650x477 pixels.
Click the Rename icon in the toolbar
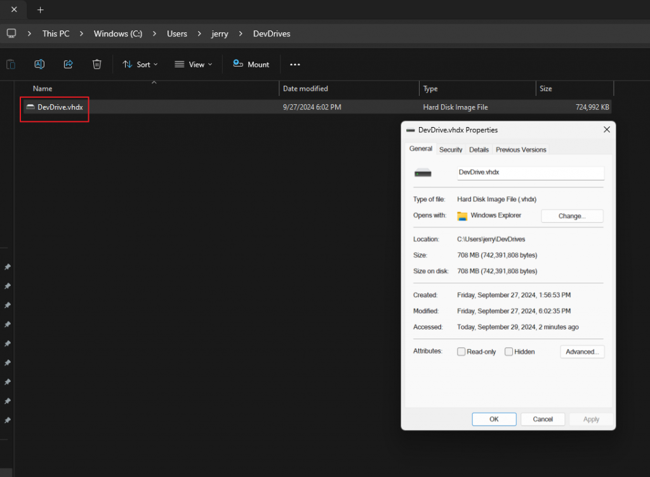39,64
